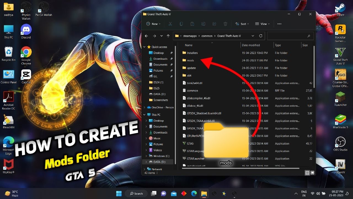
Task: Open Task View from the taskbar
Action: tap(154, 193)
